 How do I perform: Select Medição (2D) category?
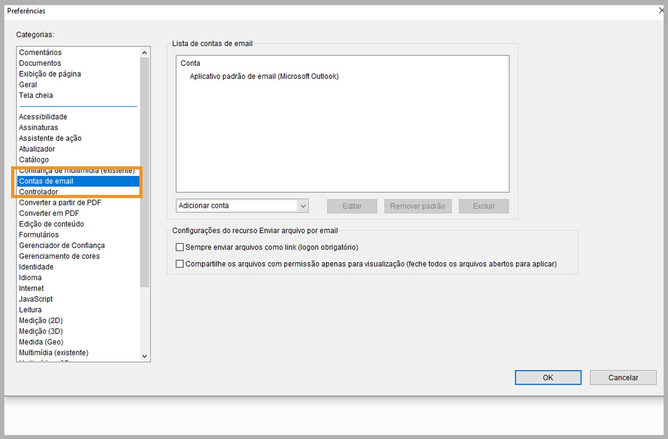(x=41, y=320)
